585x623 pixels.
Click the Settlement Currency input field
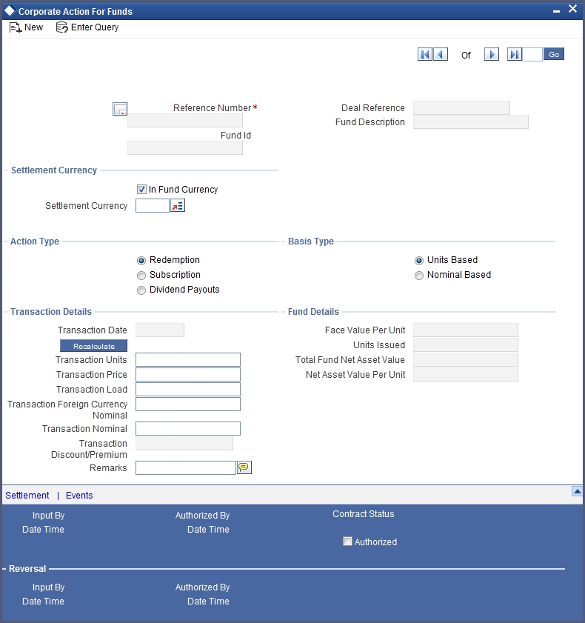[153, 206]
